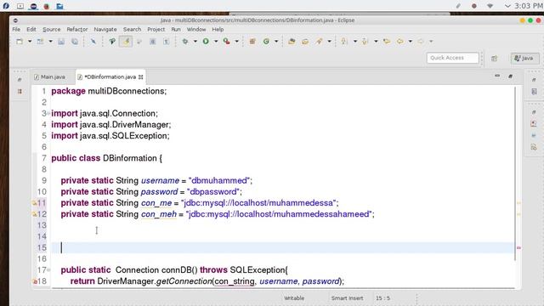This screenshot has width=544, height=306.
Task: Open the File menu
Action: pos(16,30)
